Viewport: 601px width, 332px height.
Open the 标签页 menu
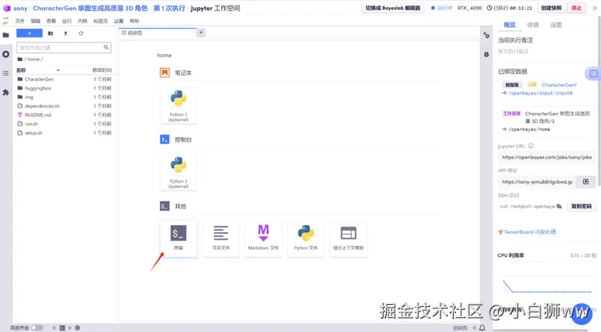[x=101, y=21]
